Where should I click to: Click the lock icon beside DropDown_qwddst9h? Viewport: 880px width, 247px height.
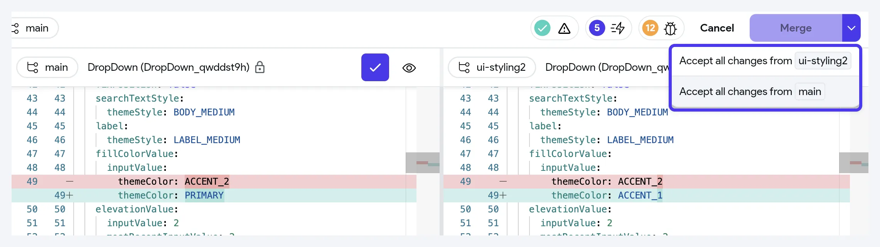(x=260, y=67)
